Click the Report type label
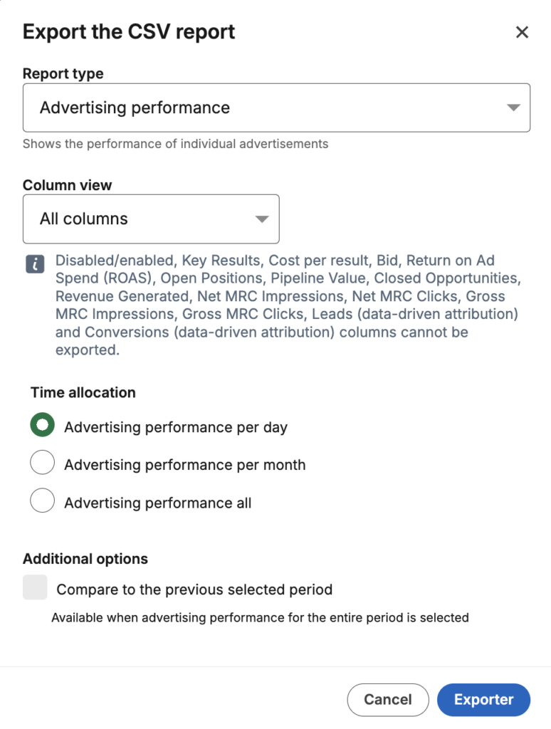The image size is (551, 729). tap(63, 73)
